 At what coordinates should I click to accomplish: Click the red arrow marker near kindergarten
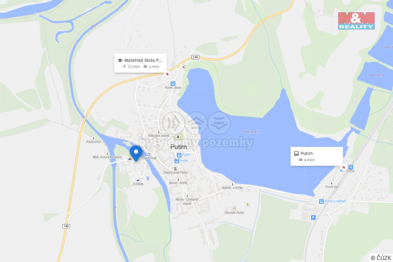tap(167, 74)
